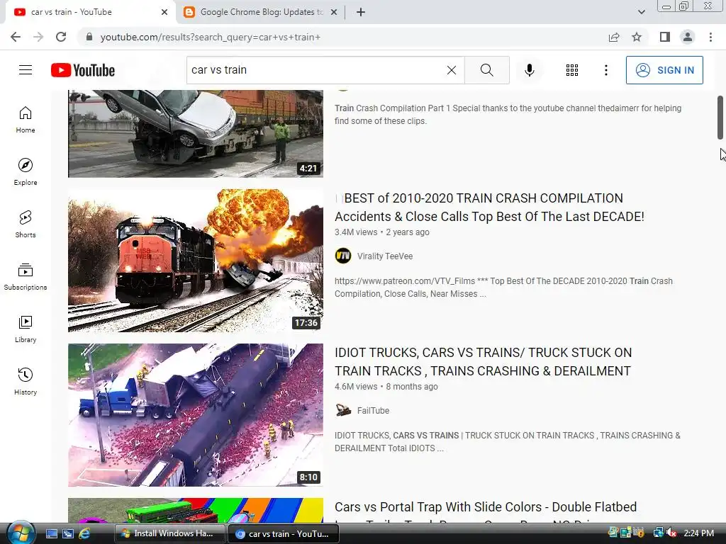Go to YouTube homepage via logo
The width and height of the screenshot is (726, 544).
click(x=83, y=70)
